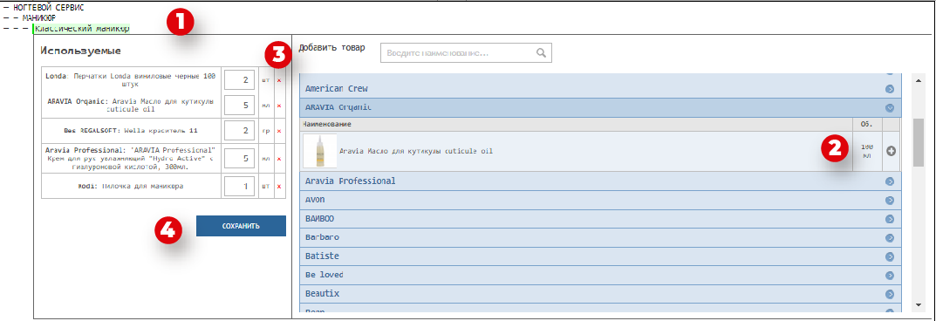The height and width of the screenshot is (321, 936).
Task: Click scrollbar down arrow in brand list
Action: (x=918, y=305)
